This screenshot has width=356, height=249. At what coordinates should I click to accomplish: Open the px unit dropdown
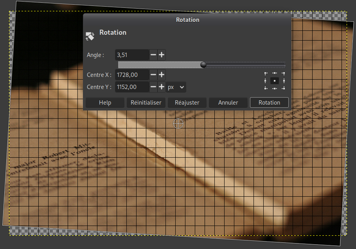pos(176,87)
